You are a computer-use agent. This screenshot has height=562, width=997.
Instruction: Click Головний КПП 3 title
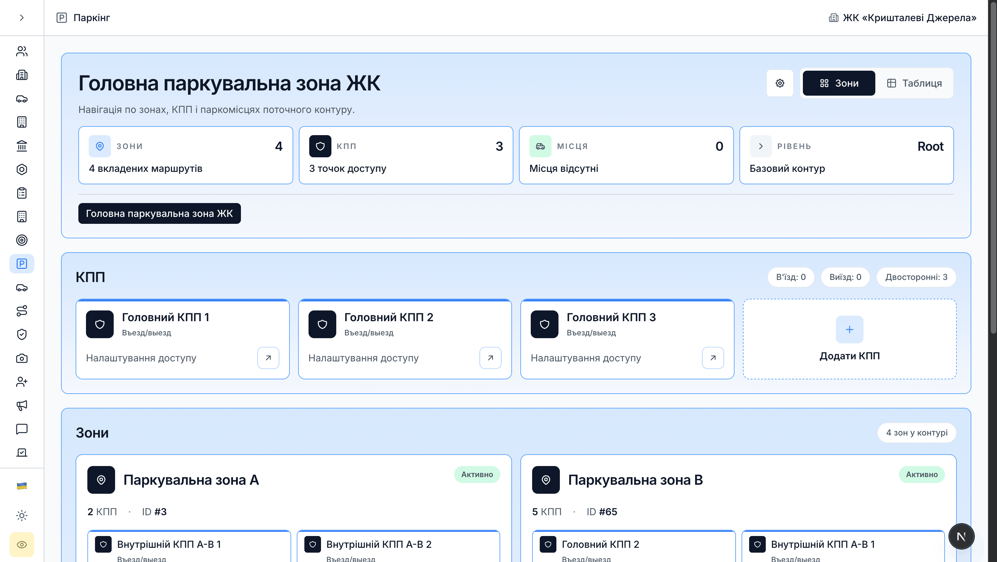[x=611, y=317]
